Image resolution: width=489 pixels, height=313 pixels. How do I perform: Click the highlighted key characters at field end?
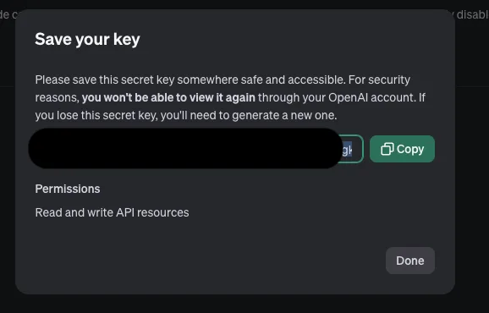coord(347,150)
